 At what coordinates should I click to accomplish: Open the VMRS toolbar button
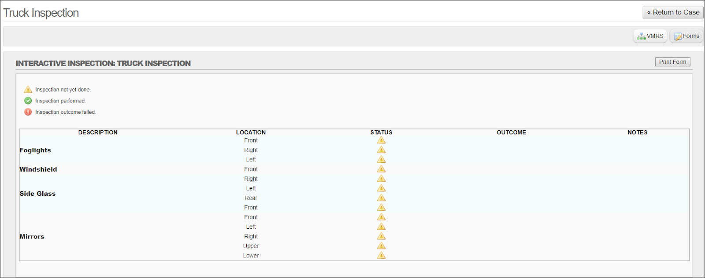pos(650,36)
